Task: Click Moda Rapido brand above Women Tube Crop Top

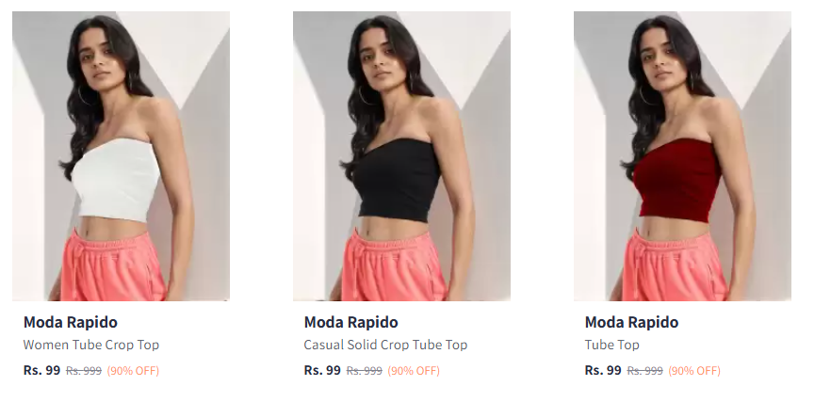Action: [71, 322]
